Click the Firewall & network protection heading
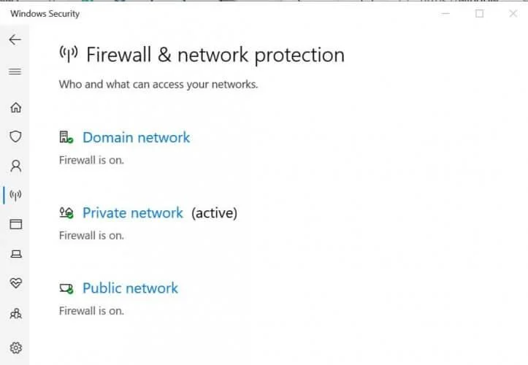Image resolution: width=528 pixels, height=365 pixels. click(215, 55)
